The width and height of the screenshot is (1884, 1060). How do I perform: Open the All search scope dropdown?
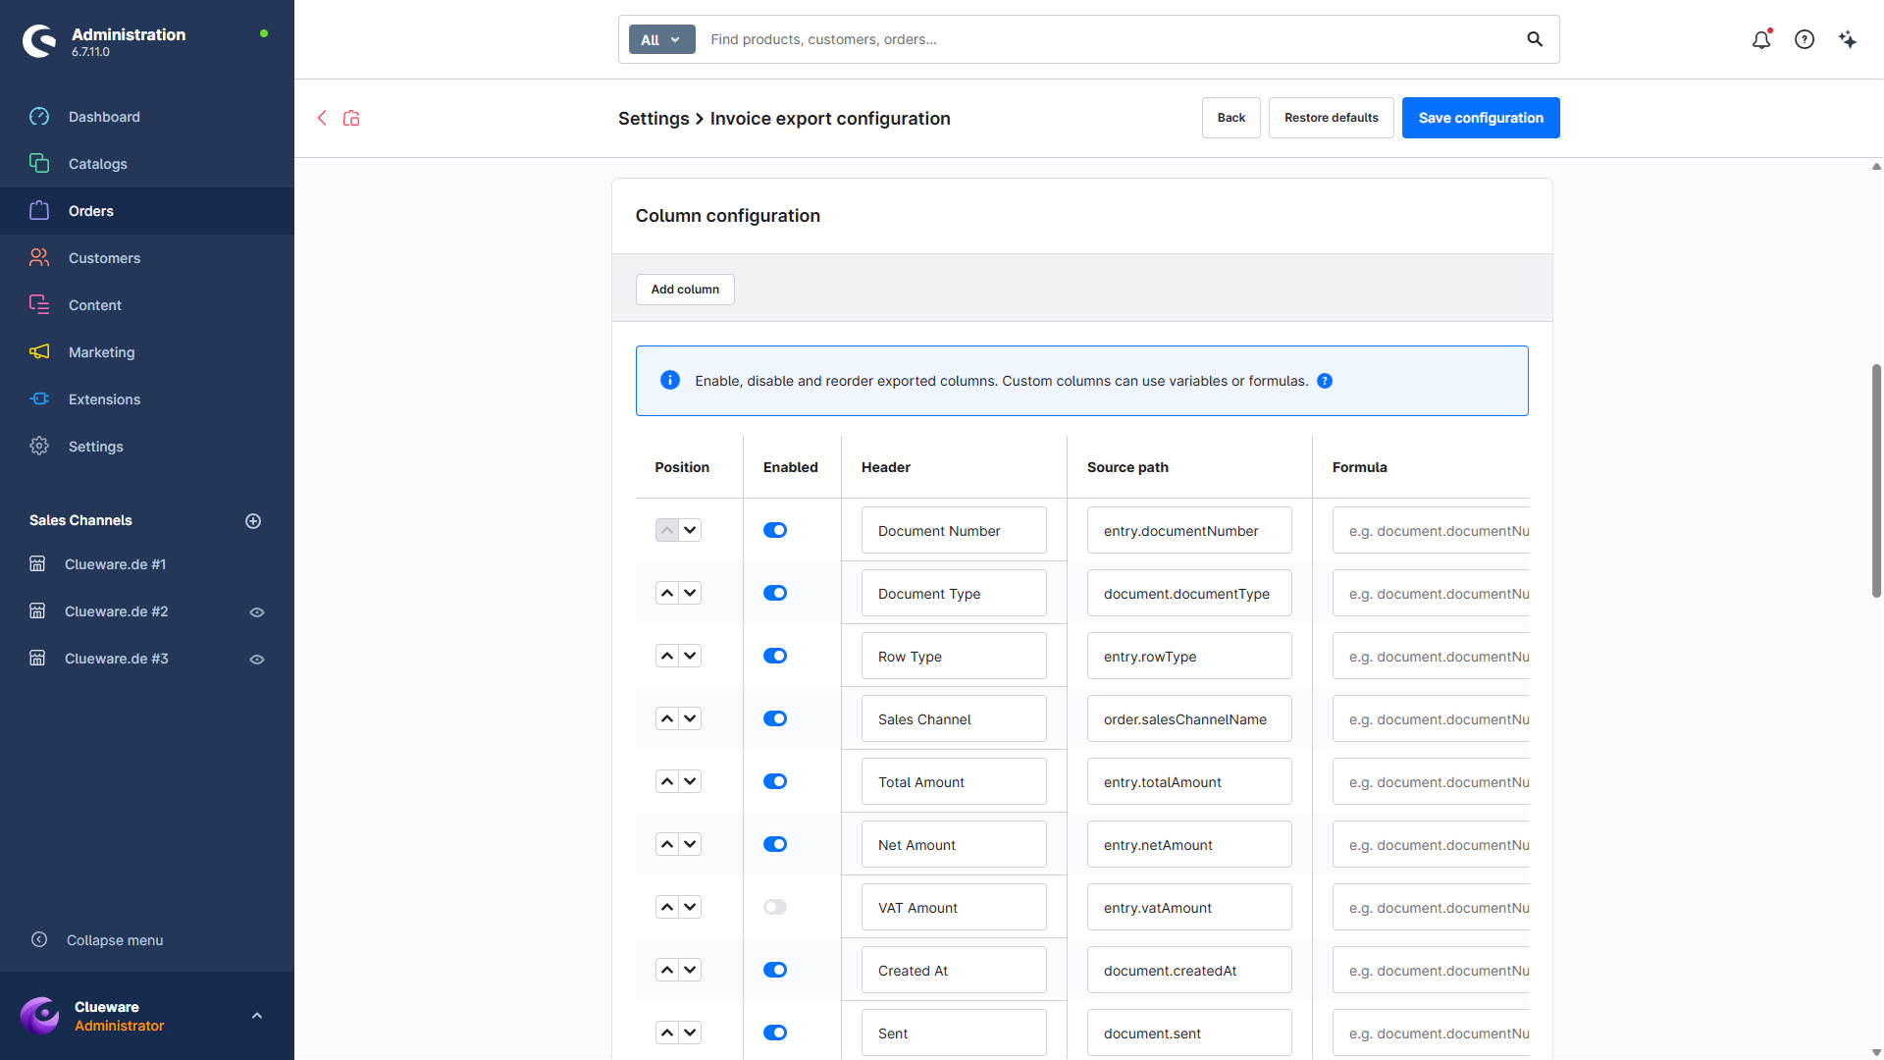pos(661,39)
